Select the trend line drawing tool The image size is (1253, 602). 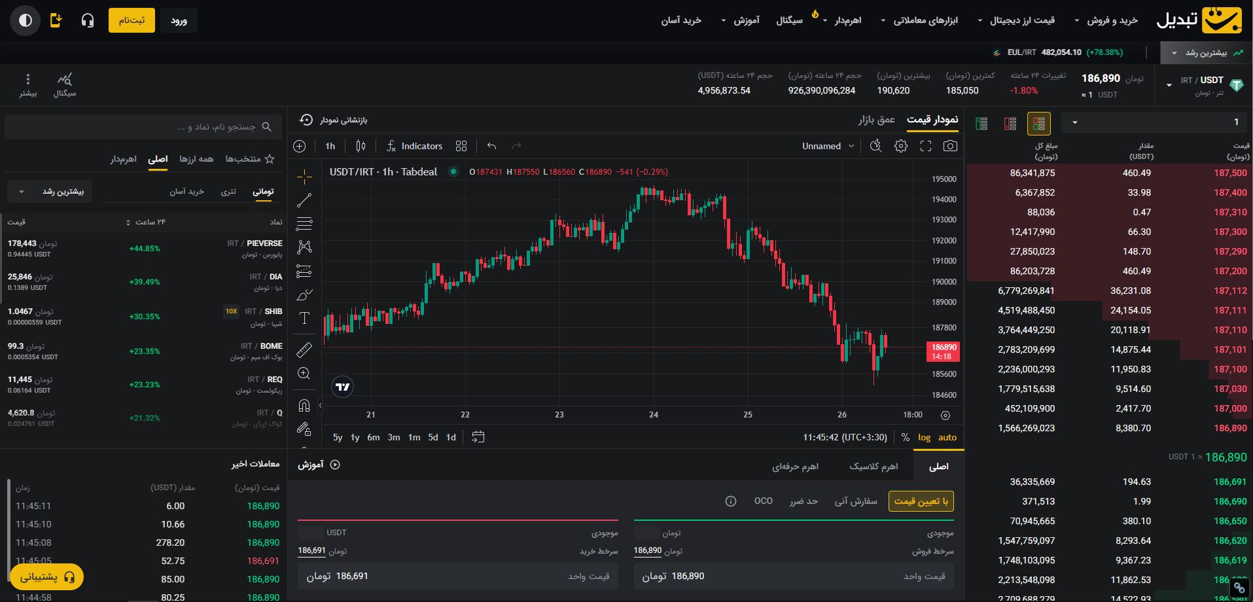click(x=304, y=200)
